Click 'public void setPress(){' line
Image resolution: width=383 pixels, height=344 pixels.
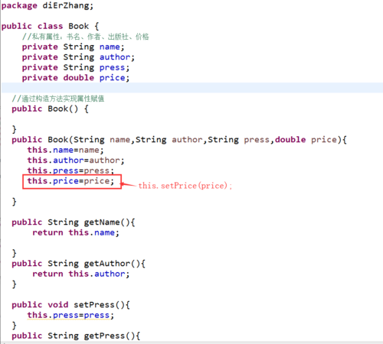pyautogui.click(x=70, y=305)
